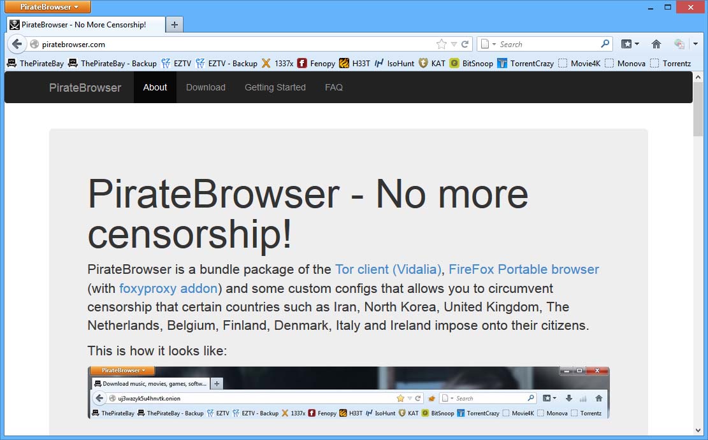Image resolution: width=708 pixels, height=440 pixels.
Task: Reload the page with the refresh icon
Action: click(x=465, y=44)
